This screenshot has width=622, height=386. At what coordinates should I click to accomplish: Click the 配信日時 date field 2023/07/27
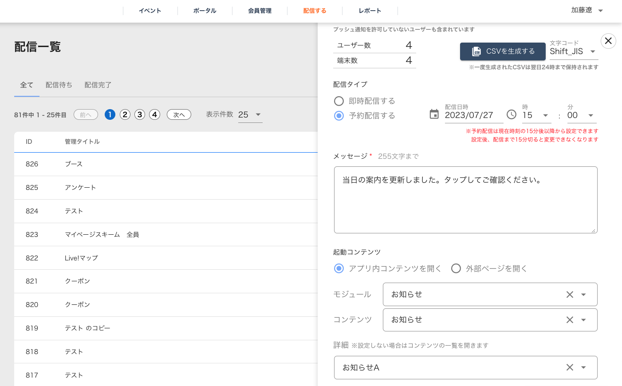(x=474, y=115)
